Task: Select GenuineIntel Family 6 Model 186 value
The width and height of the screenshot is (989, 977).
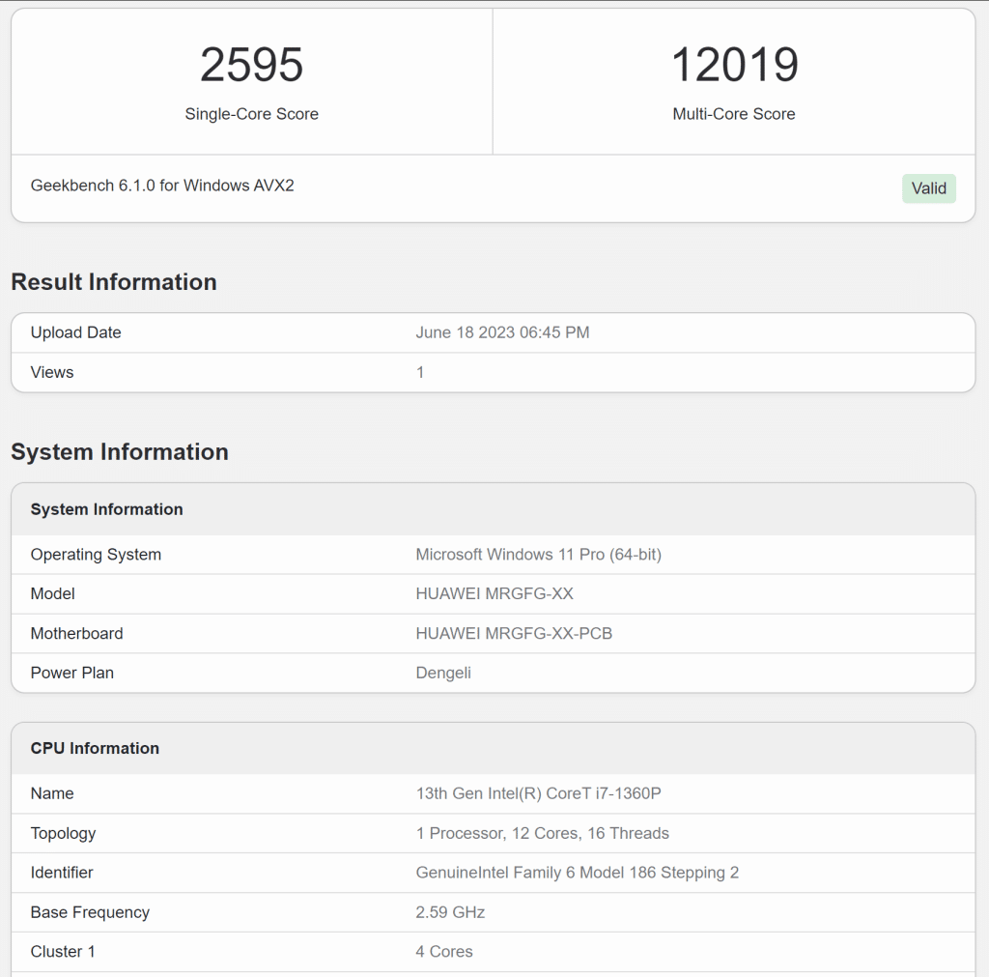Action: [578, 873]
